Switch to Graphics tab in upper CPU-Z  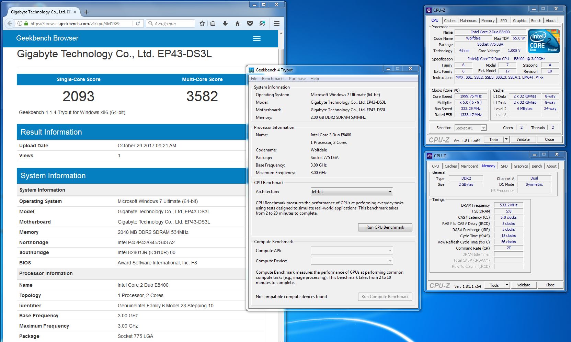click(520, 21)
